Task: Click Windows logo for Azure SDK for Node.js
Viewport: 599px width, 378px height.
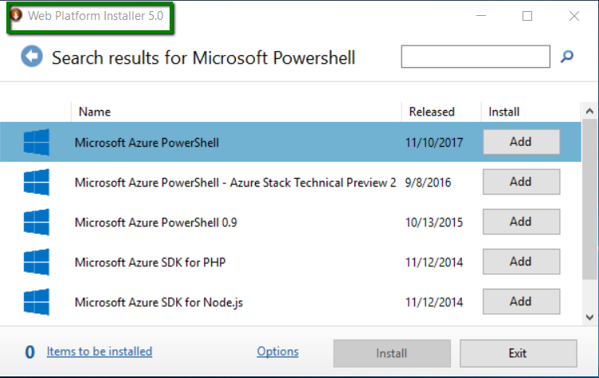Action: (x=37, y=302)
